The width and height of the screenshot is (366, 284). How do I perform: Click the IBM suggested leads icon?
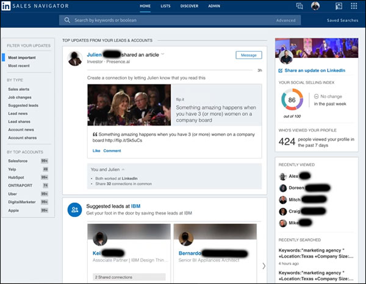74,210
